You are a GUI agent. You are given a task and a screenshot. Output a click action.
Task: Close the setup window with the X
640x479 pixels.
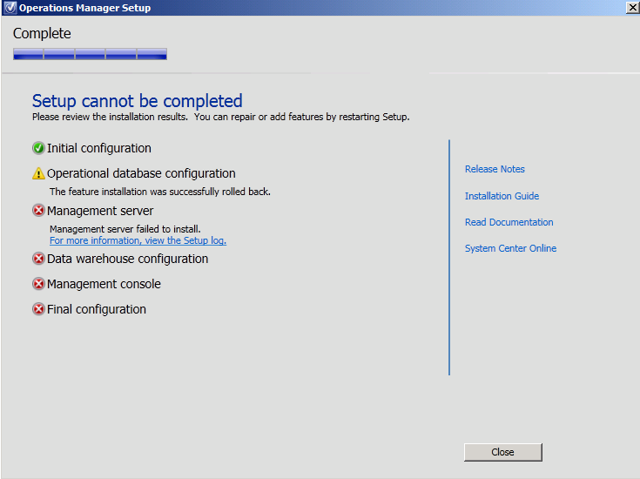tap(631, 8)
